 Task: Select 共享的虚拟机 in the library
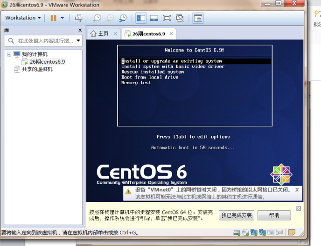pyautogui.click(x=37, y=69)
